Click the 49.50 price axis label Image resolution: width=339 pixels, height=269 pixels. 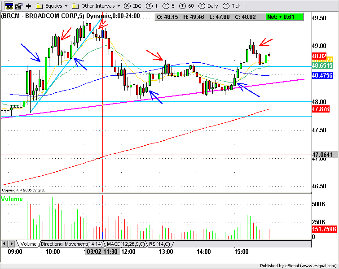319,18
